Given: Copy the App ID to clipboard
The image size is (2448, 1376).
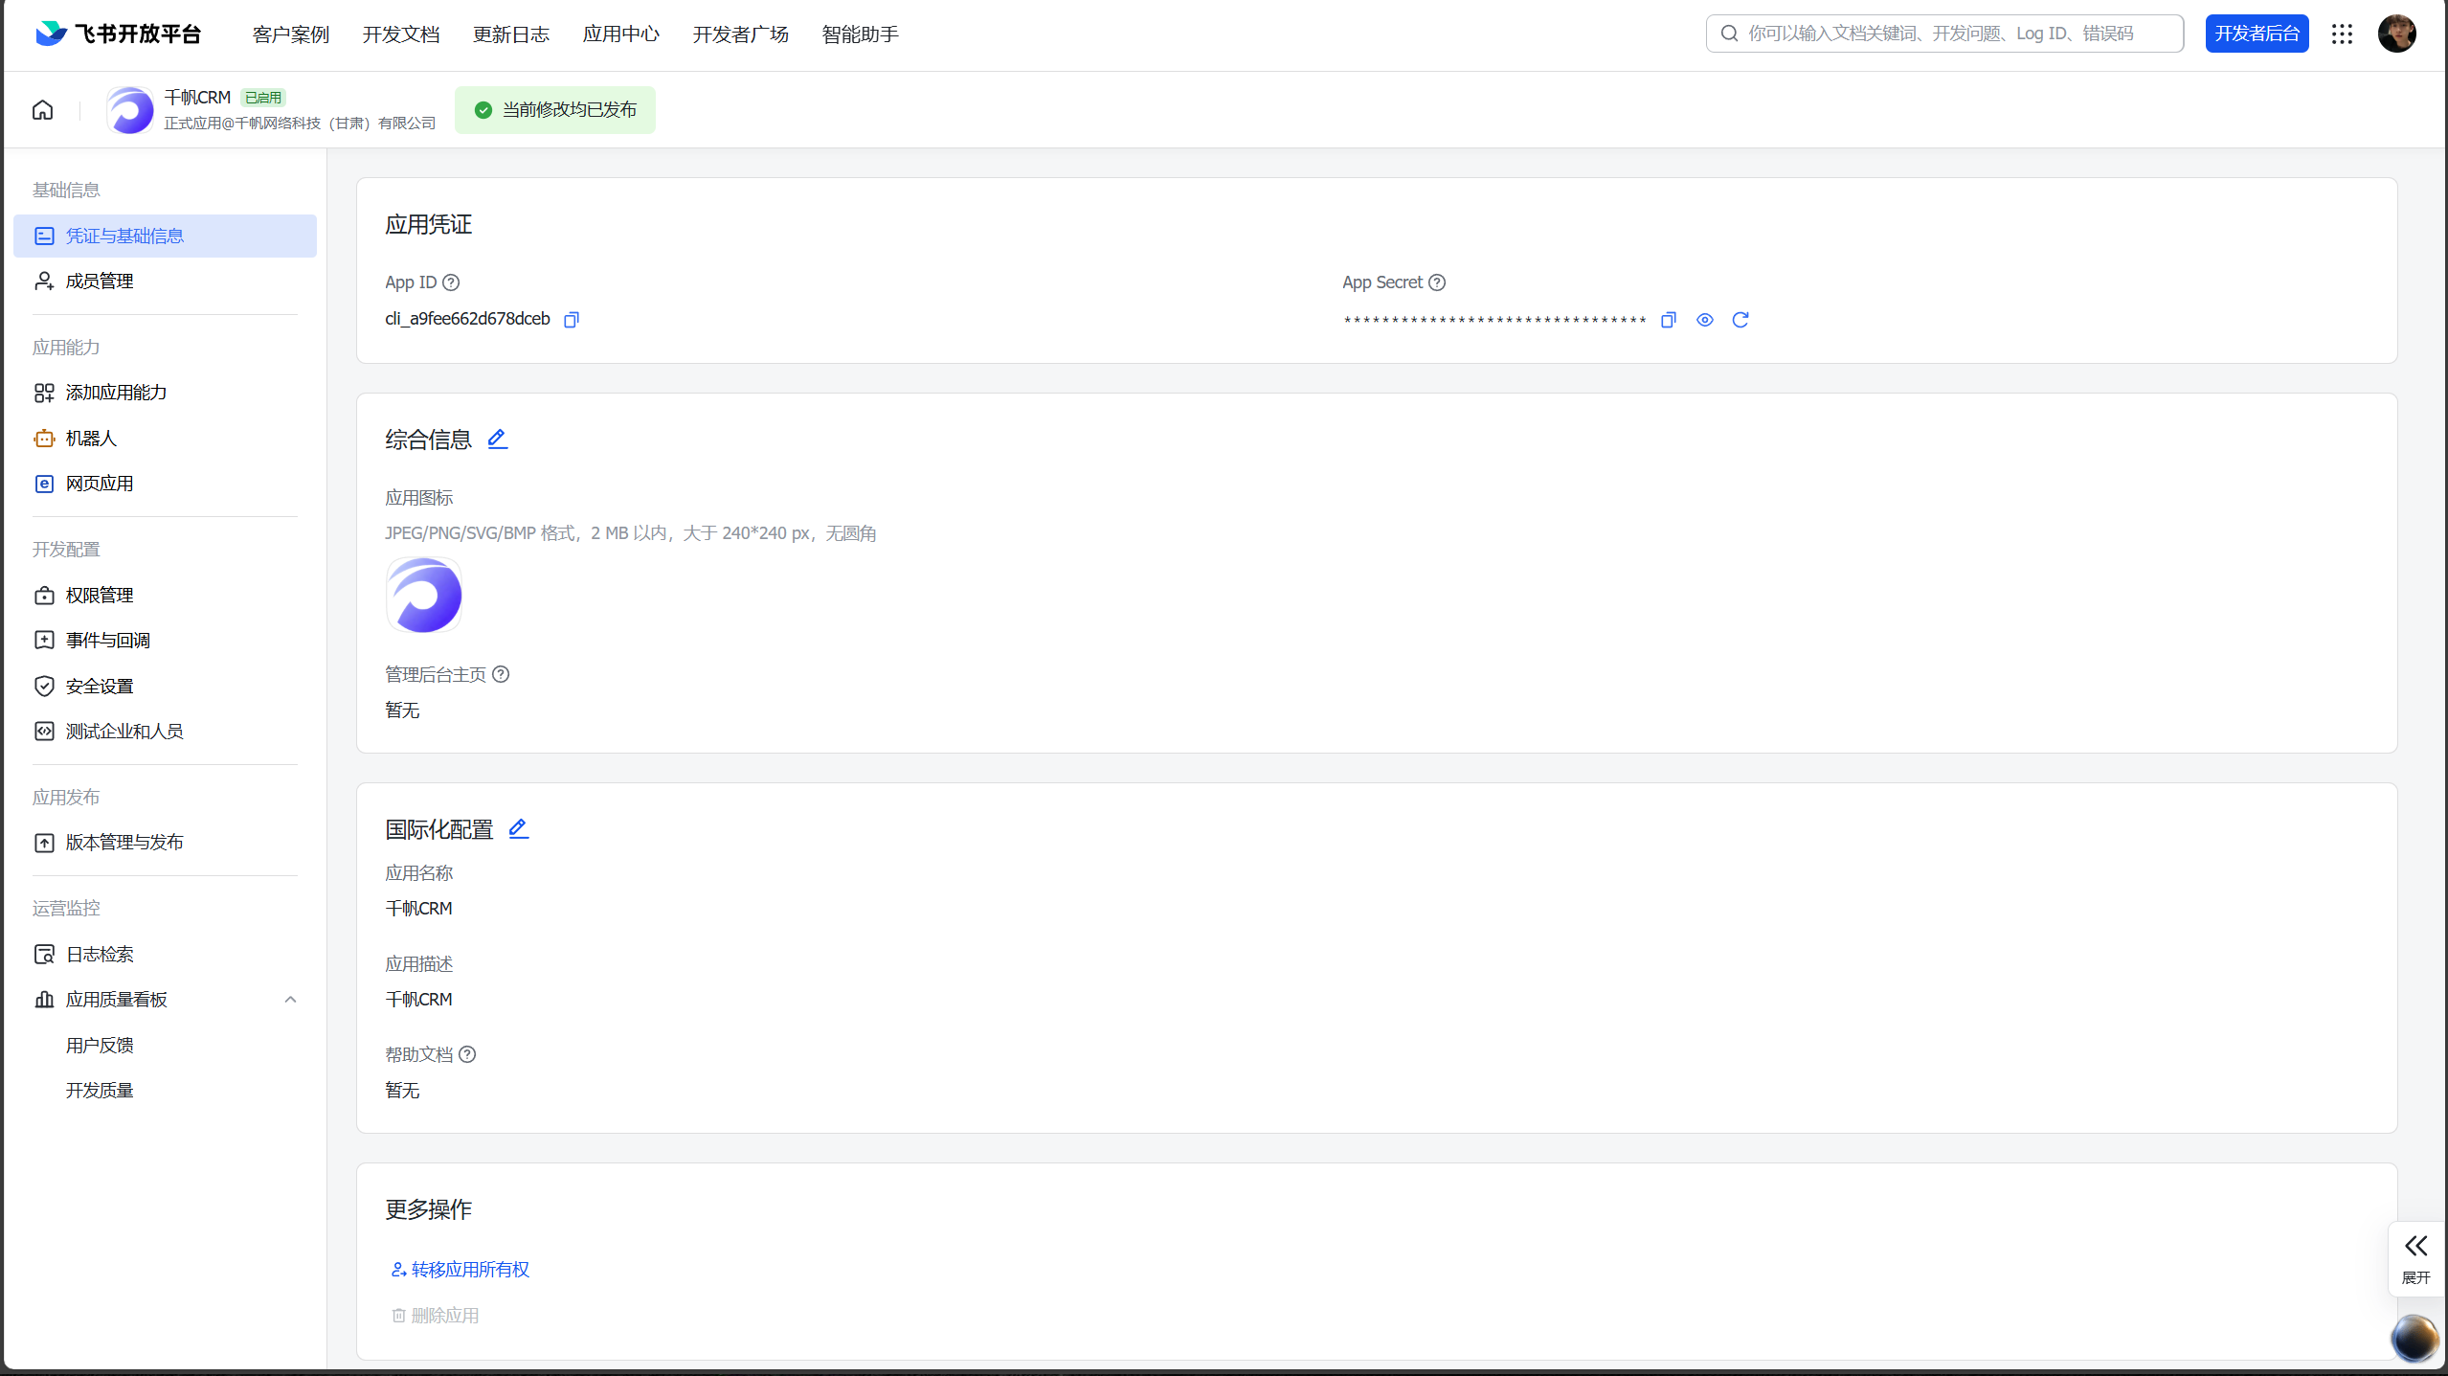Looking at the screenshot, I should point(572,320).
